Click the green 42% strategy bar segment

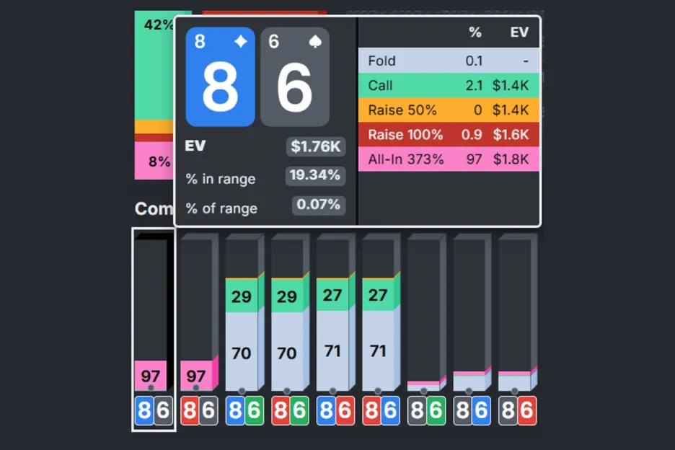(154, 65)
